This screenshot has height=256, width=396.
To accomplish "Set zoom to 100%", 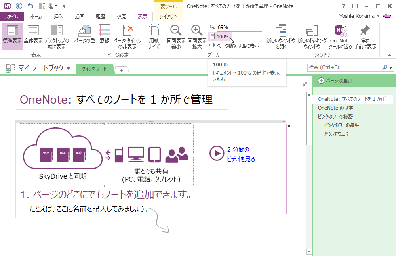I will 220,37.
